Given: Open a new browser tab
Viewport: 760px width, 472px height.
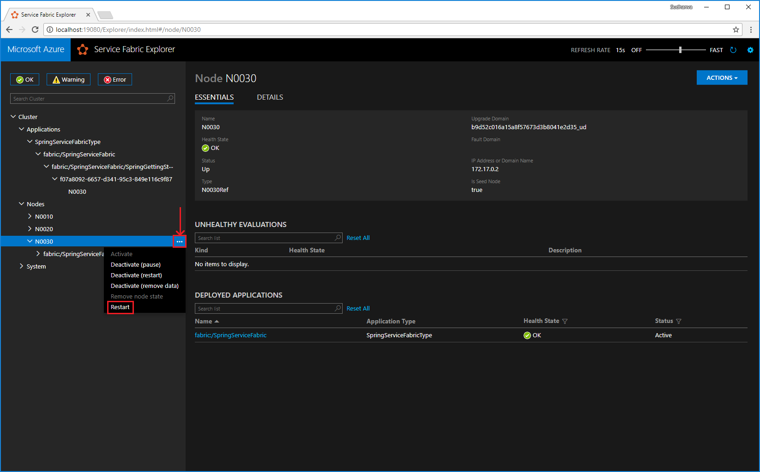Looking at the screenshot, I should [x=105, y=15].
